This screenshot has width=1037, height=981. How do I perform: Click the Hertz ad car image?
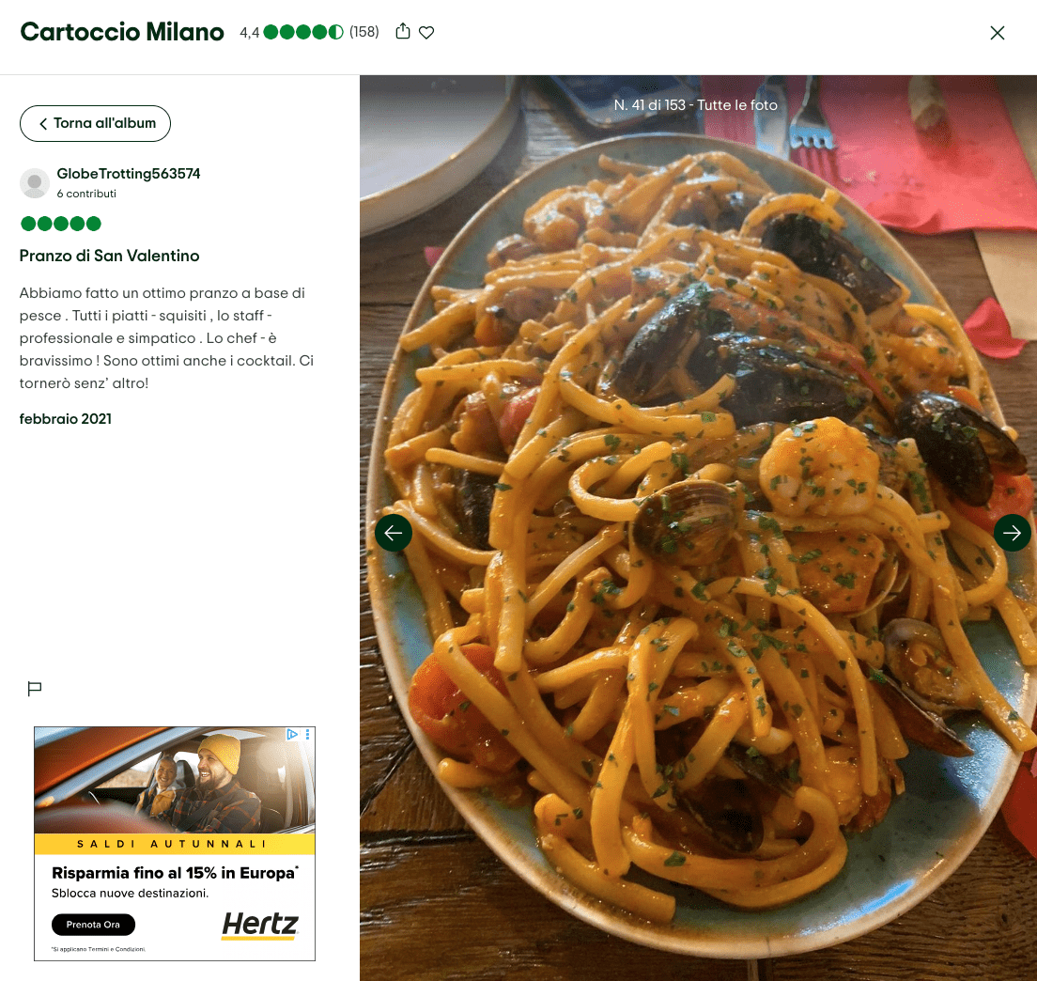pos(175,780)
